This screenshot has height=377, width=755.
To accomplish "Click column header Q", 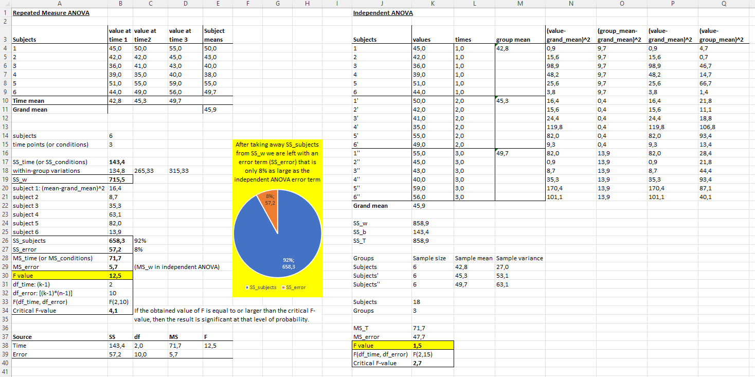I will [x=724, y=4].
